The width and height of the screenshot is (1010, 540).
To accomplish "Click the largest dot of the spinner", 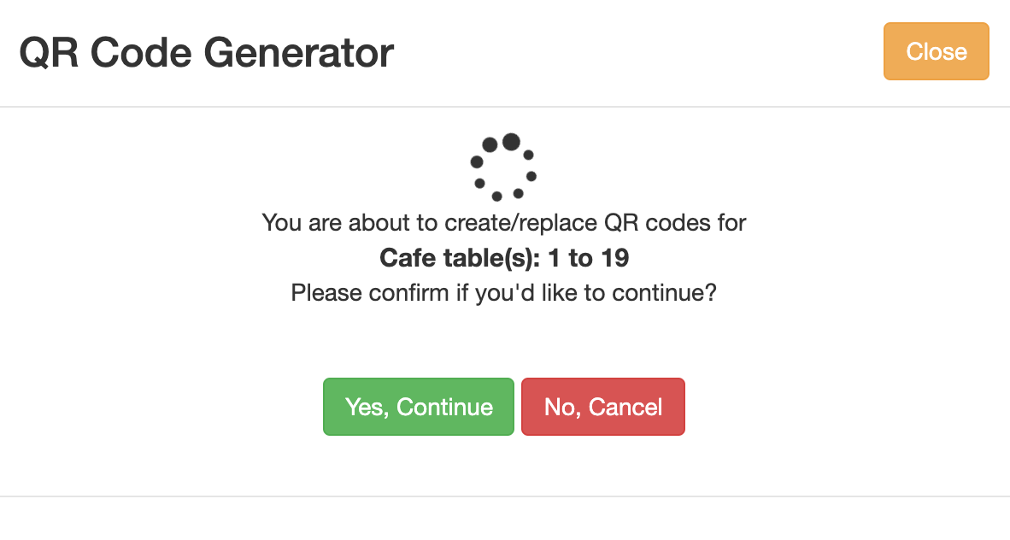I will pyautogui.click(x=511, y=142).
